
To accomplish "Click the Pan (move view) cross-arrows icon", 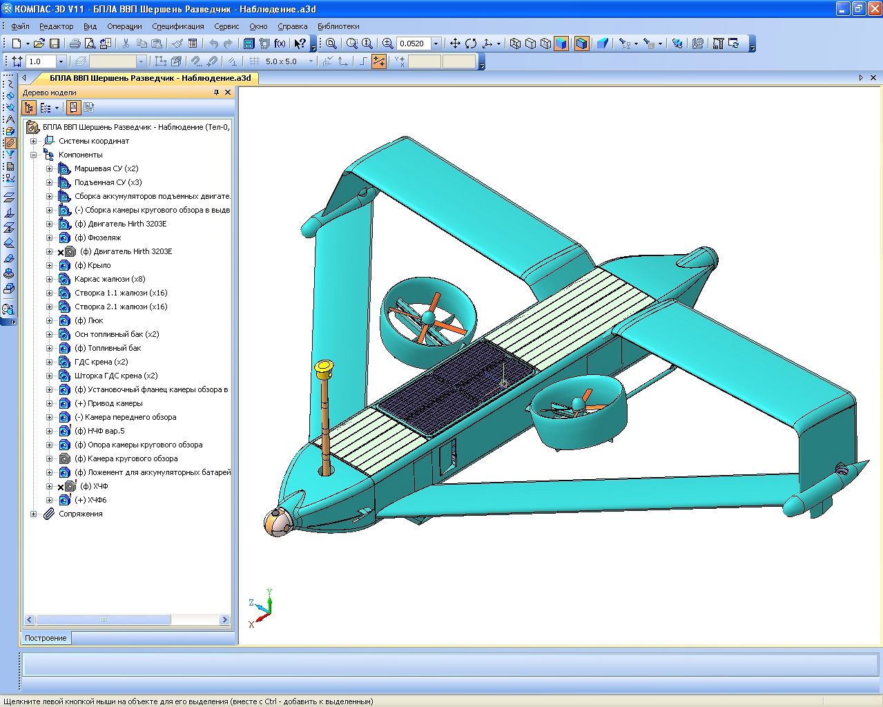I will click(455, 43).
